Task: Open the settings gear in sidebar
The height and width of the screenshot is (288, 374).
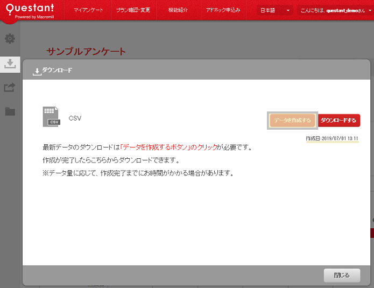Action: [x=10, y=39]
